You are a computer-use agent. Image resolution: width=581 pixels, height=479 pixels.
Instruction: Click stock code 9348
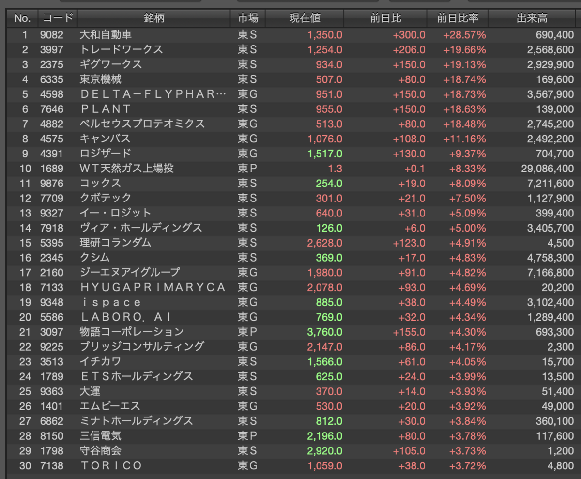pos(53,302)
